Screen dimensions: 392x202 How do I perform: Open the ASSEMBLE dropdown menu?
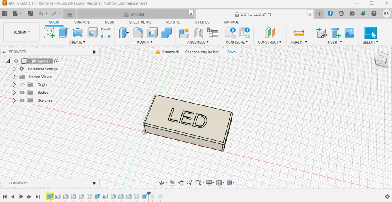click(x=198, y=42)
